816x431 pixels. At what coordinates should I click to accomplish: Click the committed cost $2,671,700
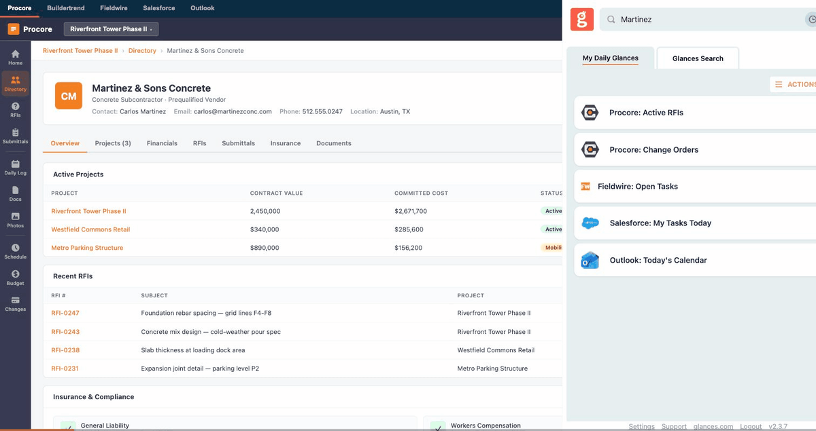click(x=411, y=211)
